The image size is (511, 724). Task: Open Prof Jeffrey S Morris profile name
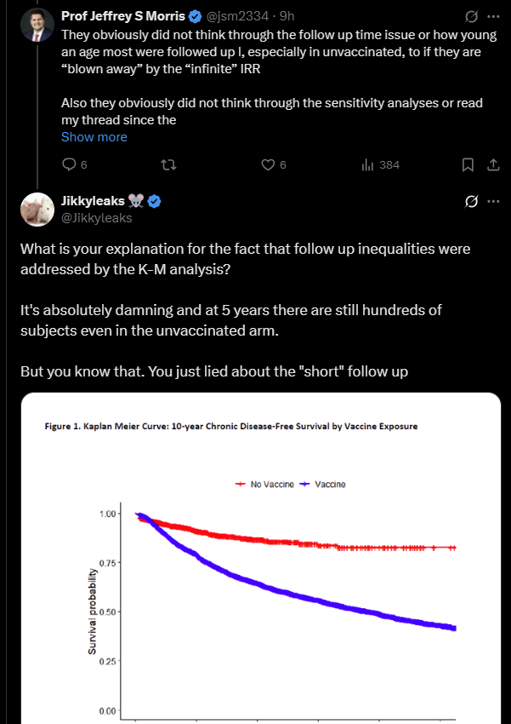pos(122,16)
